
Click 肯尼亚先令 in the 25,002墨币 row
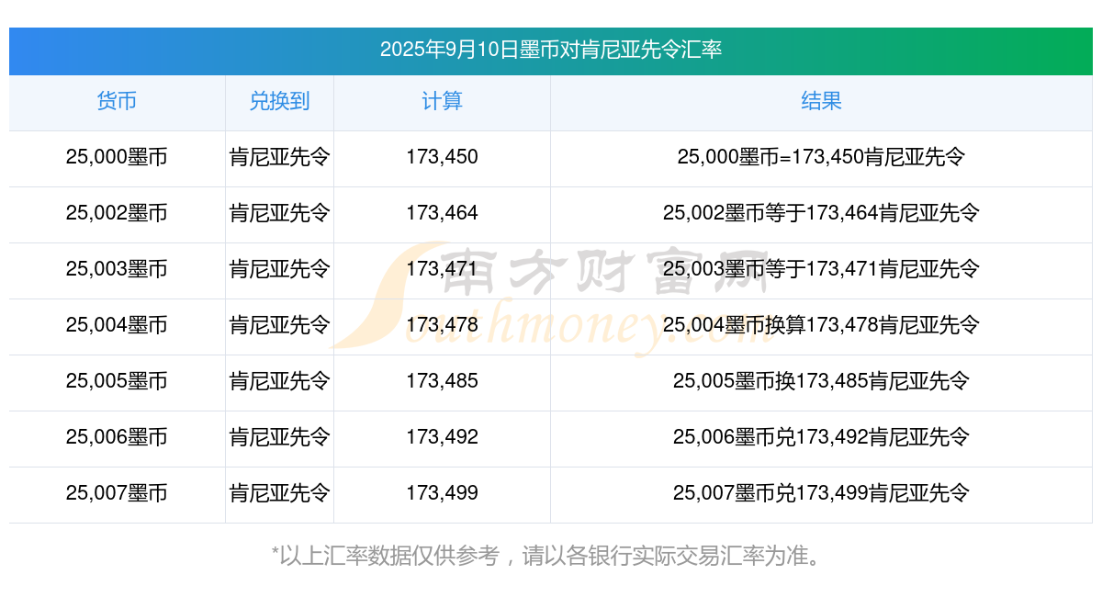[279, 213]
